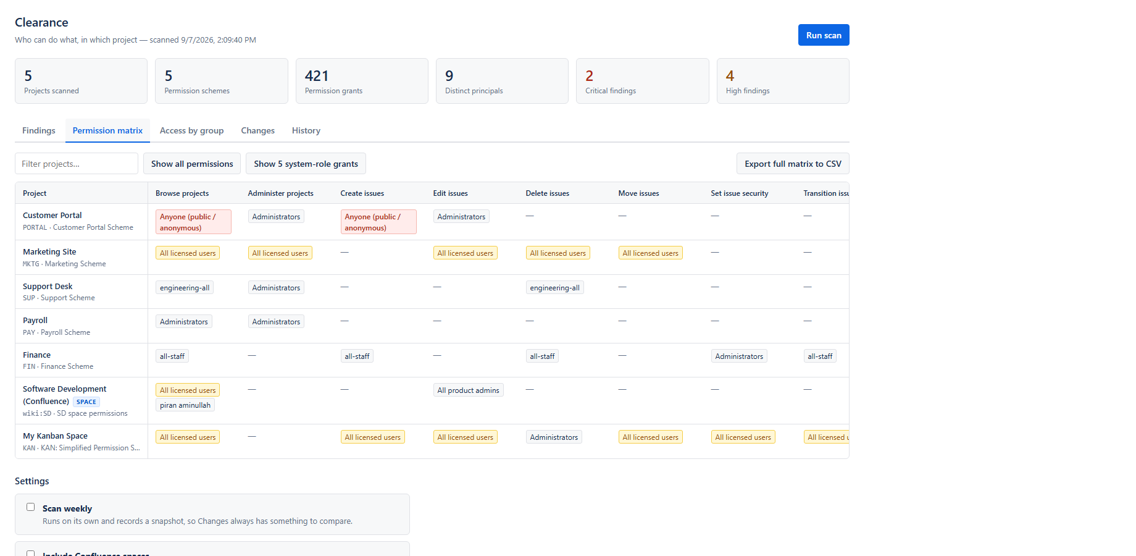
Task: Click all-staff under Transition issues column
Action: pyautogui.click(x=820, y=356)
